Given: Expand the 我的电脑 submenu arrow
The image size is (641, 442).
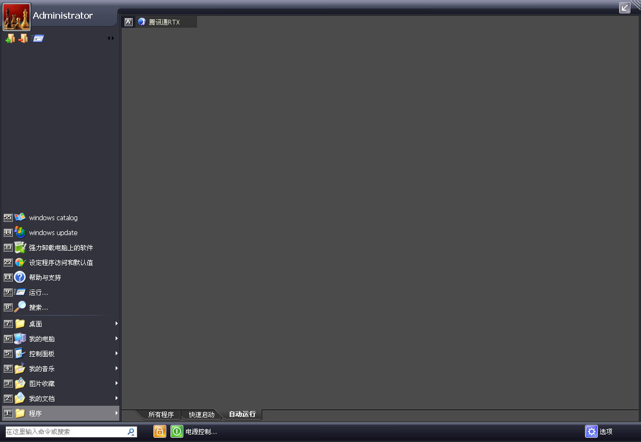Looking at the screenshot, I should 116,339.
